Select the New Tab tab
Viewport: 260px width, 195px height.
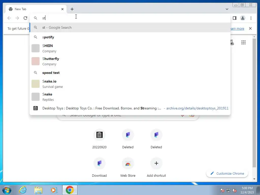click(36, 9)
